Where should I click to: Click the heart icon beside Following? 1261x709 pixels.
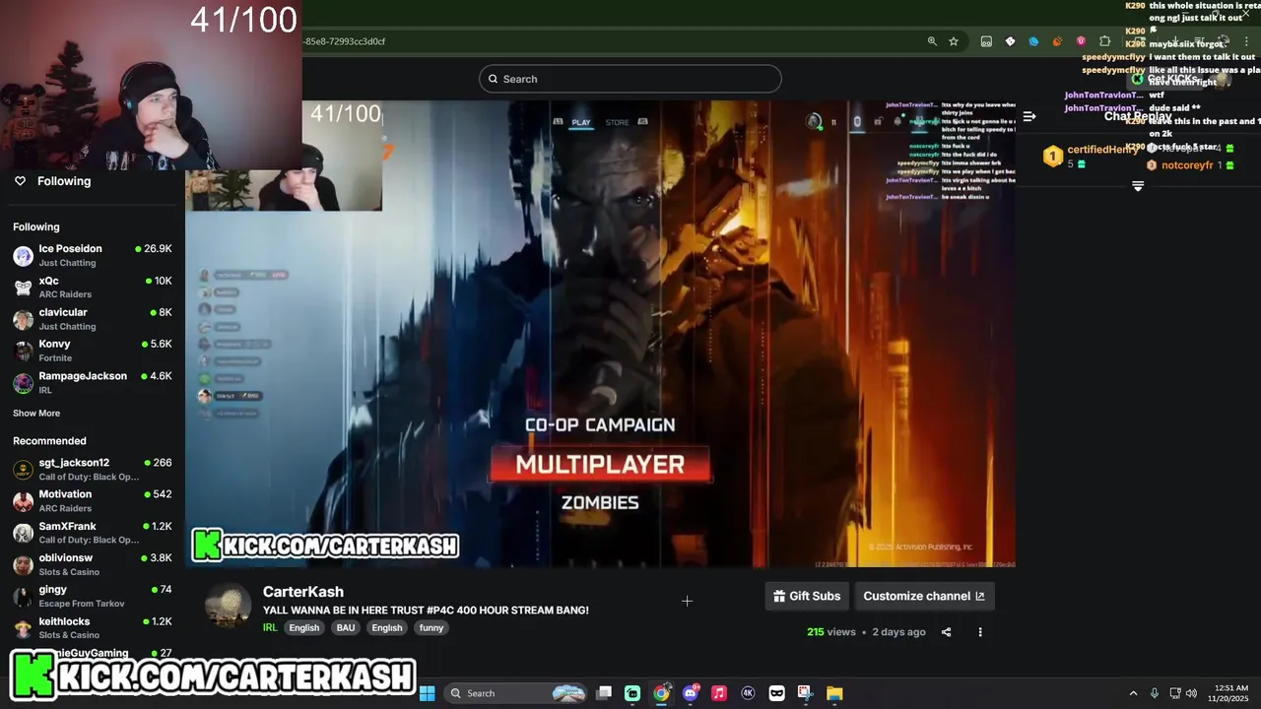tap(20, 181)
